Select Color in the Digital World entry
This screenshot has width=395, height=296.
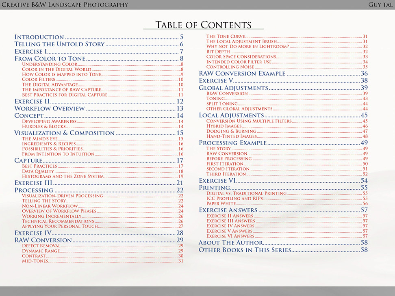coord(102,69)
